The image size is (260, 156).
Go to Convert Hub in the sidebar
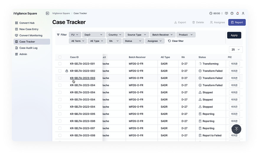coord(27,23)
